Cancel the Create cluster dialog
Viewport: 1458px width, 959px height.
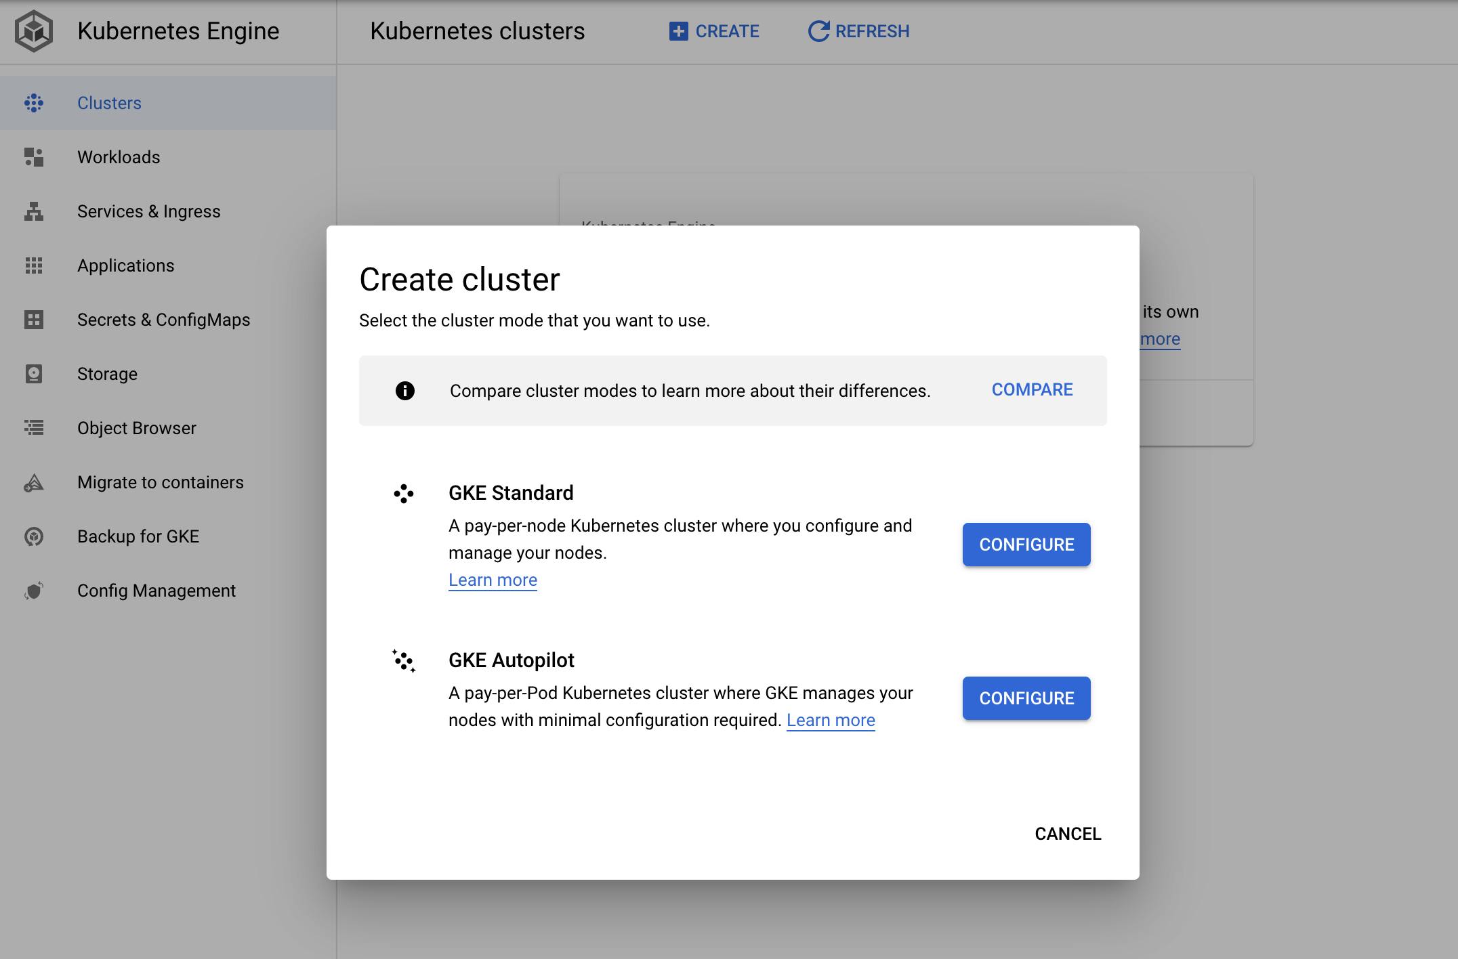pos(1067,834)
